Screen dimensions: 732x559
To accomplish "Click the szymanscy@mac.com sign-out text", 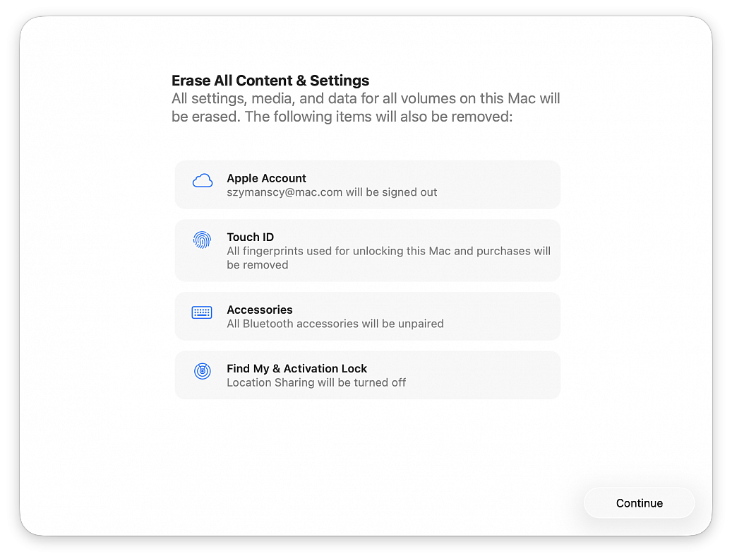I will [332, 192].
